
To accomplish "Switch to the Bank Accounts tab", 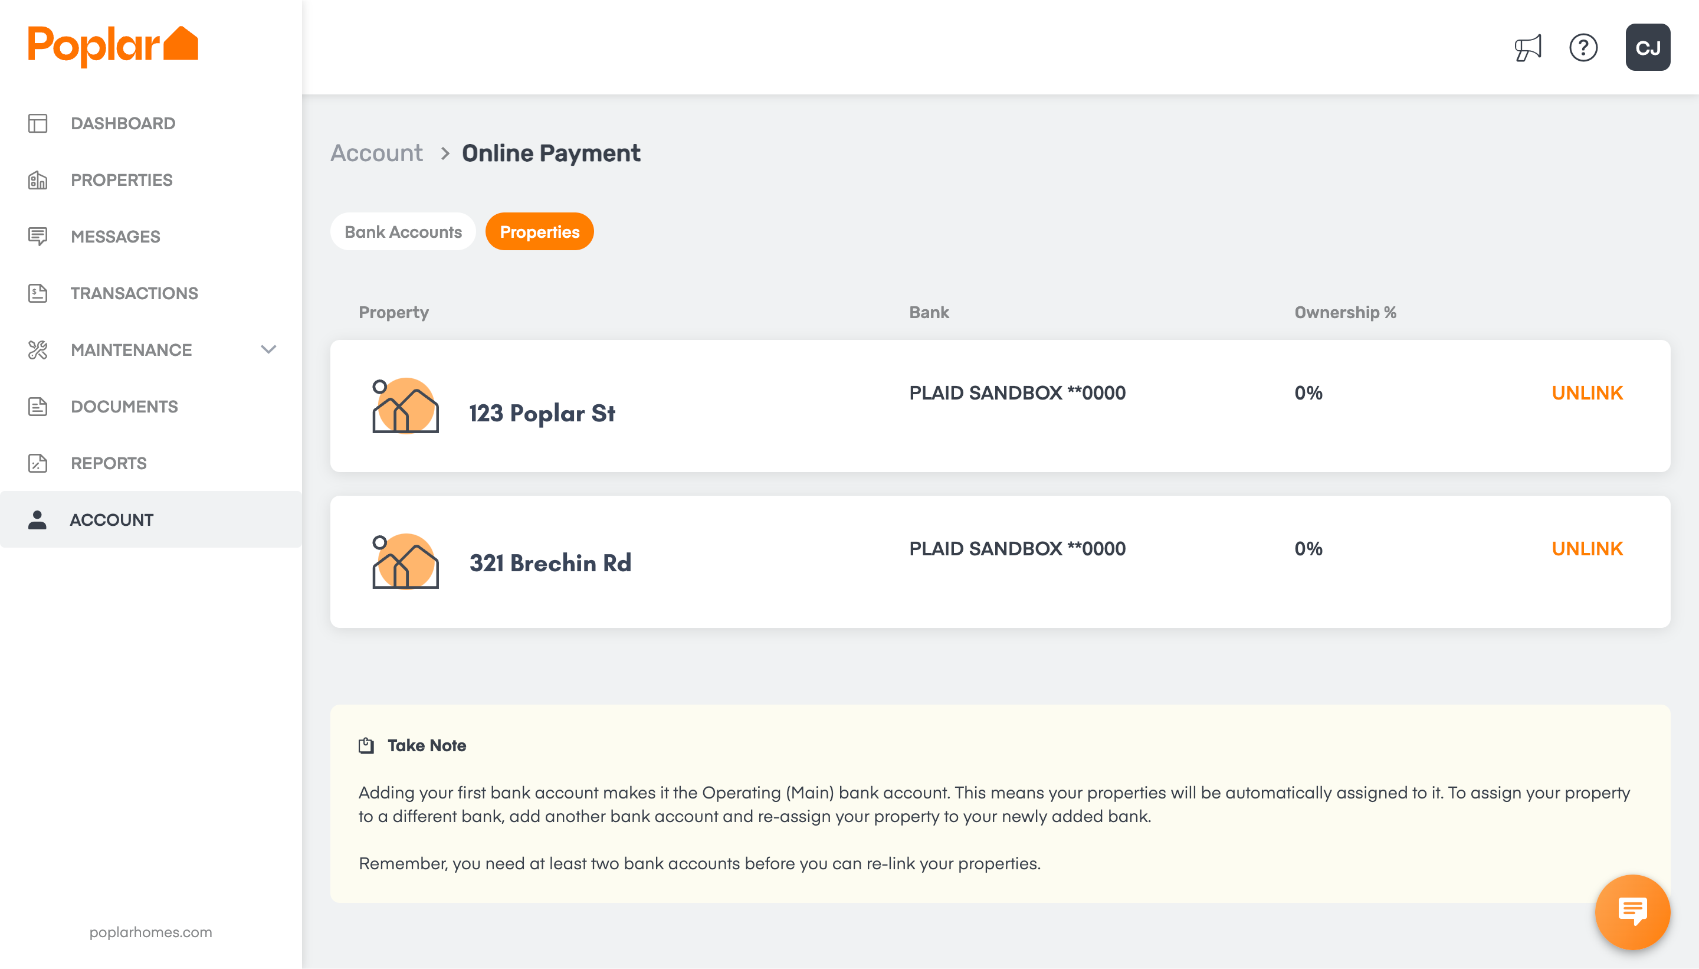I will point(403,231).
